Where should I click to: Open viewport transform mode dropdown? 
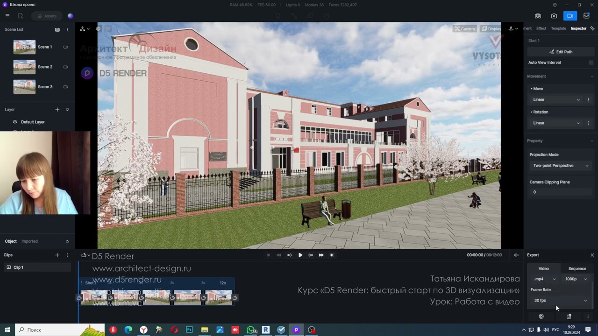coord(85,29)
